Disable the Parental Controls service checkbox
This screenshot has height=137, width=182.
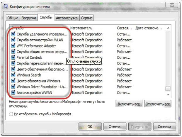[x=13, y=57]
